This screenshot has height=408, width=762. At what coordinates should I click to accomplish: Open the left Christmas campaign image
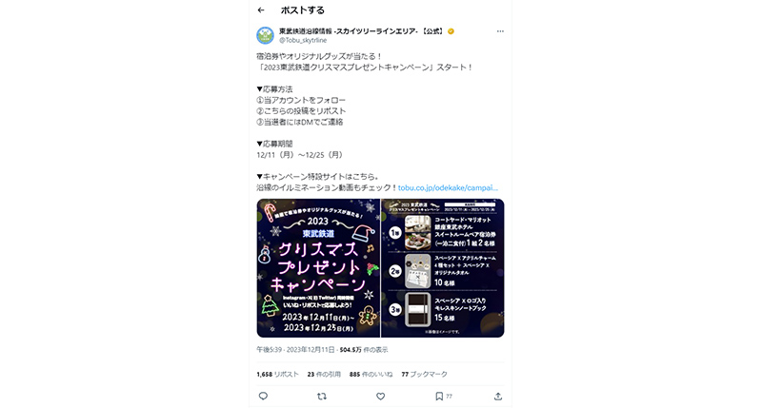coord(318,268)
